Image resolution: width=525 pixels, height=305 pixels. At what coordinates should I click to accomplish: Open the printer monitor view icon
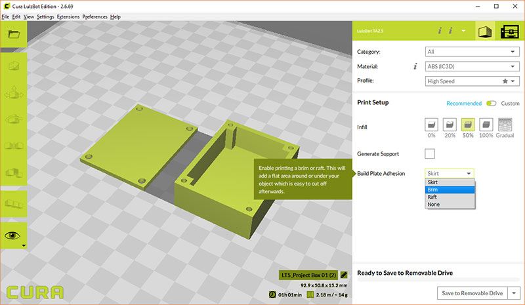pyautogui.click(x=510, y=31)
